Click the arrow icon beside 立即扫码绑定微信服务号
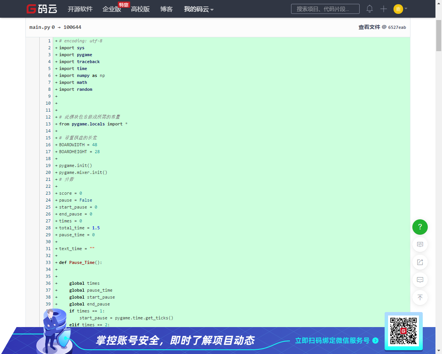The width and height of the screenshot is (442, 354). tap(375, 341)
